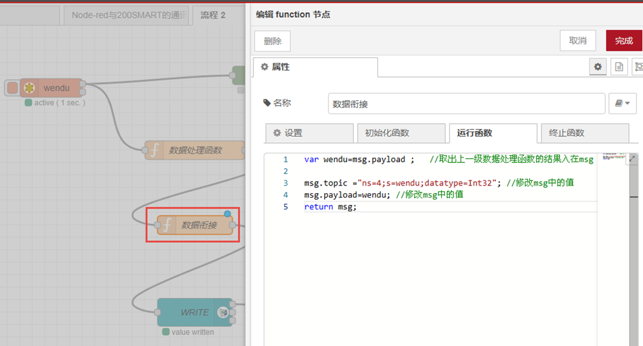Click the blue changed indicator on 数据衔接
The image size is (643, 346).
pos(228,214)
